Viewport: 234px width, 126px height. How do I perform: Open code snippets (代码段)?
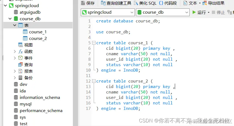point(168,3)
